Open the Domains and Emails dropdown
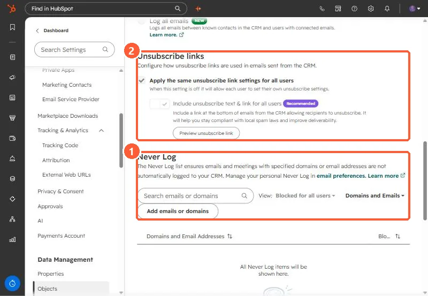The width and height of the screenshot is (428, 296). tap(375, 196)
